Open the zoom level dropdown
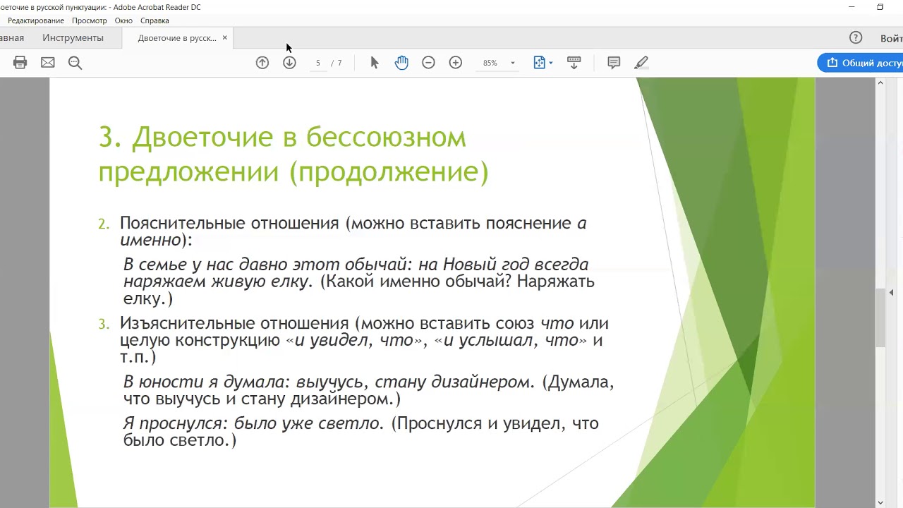This screenshot has height=508, width=903. [513, 63]
